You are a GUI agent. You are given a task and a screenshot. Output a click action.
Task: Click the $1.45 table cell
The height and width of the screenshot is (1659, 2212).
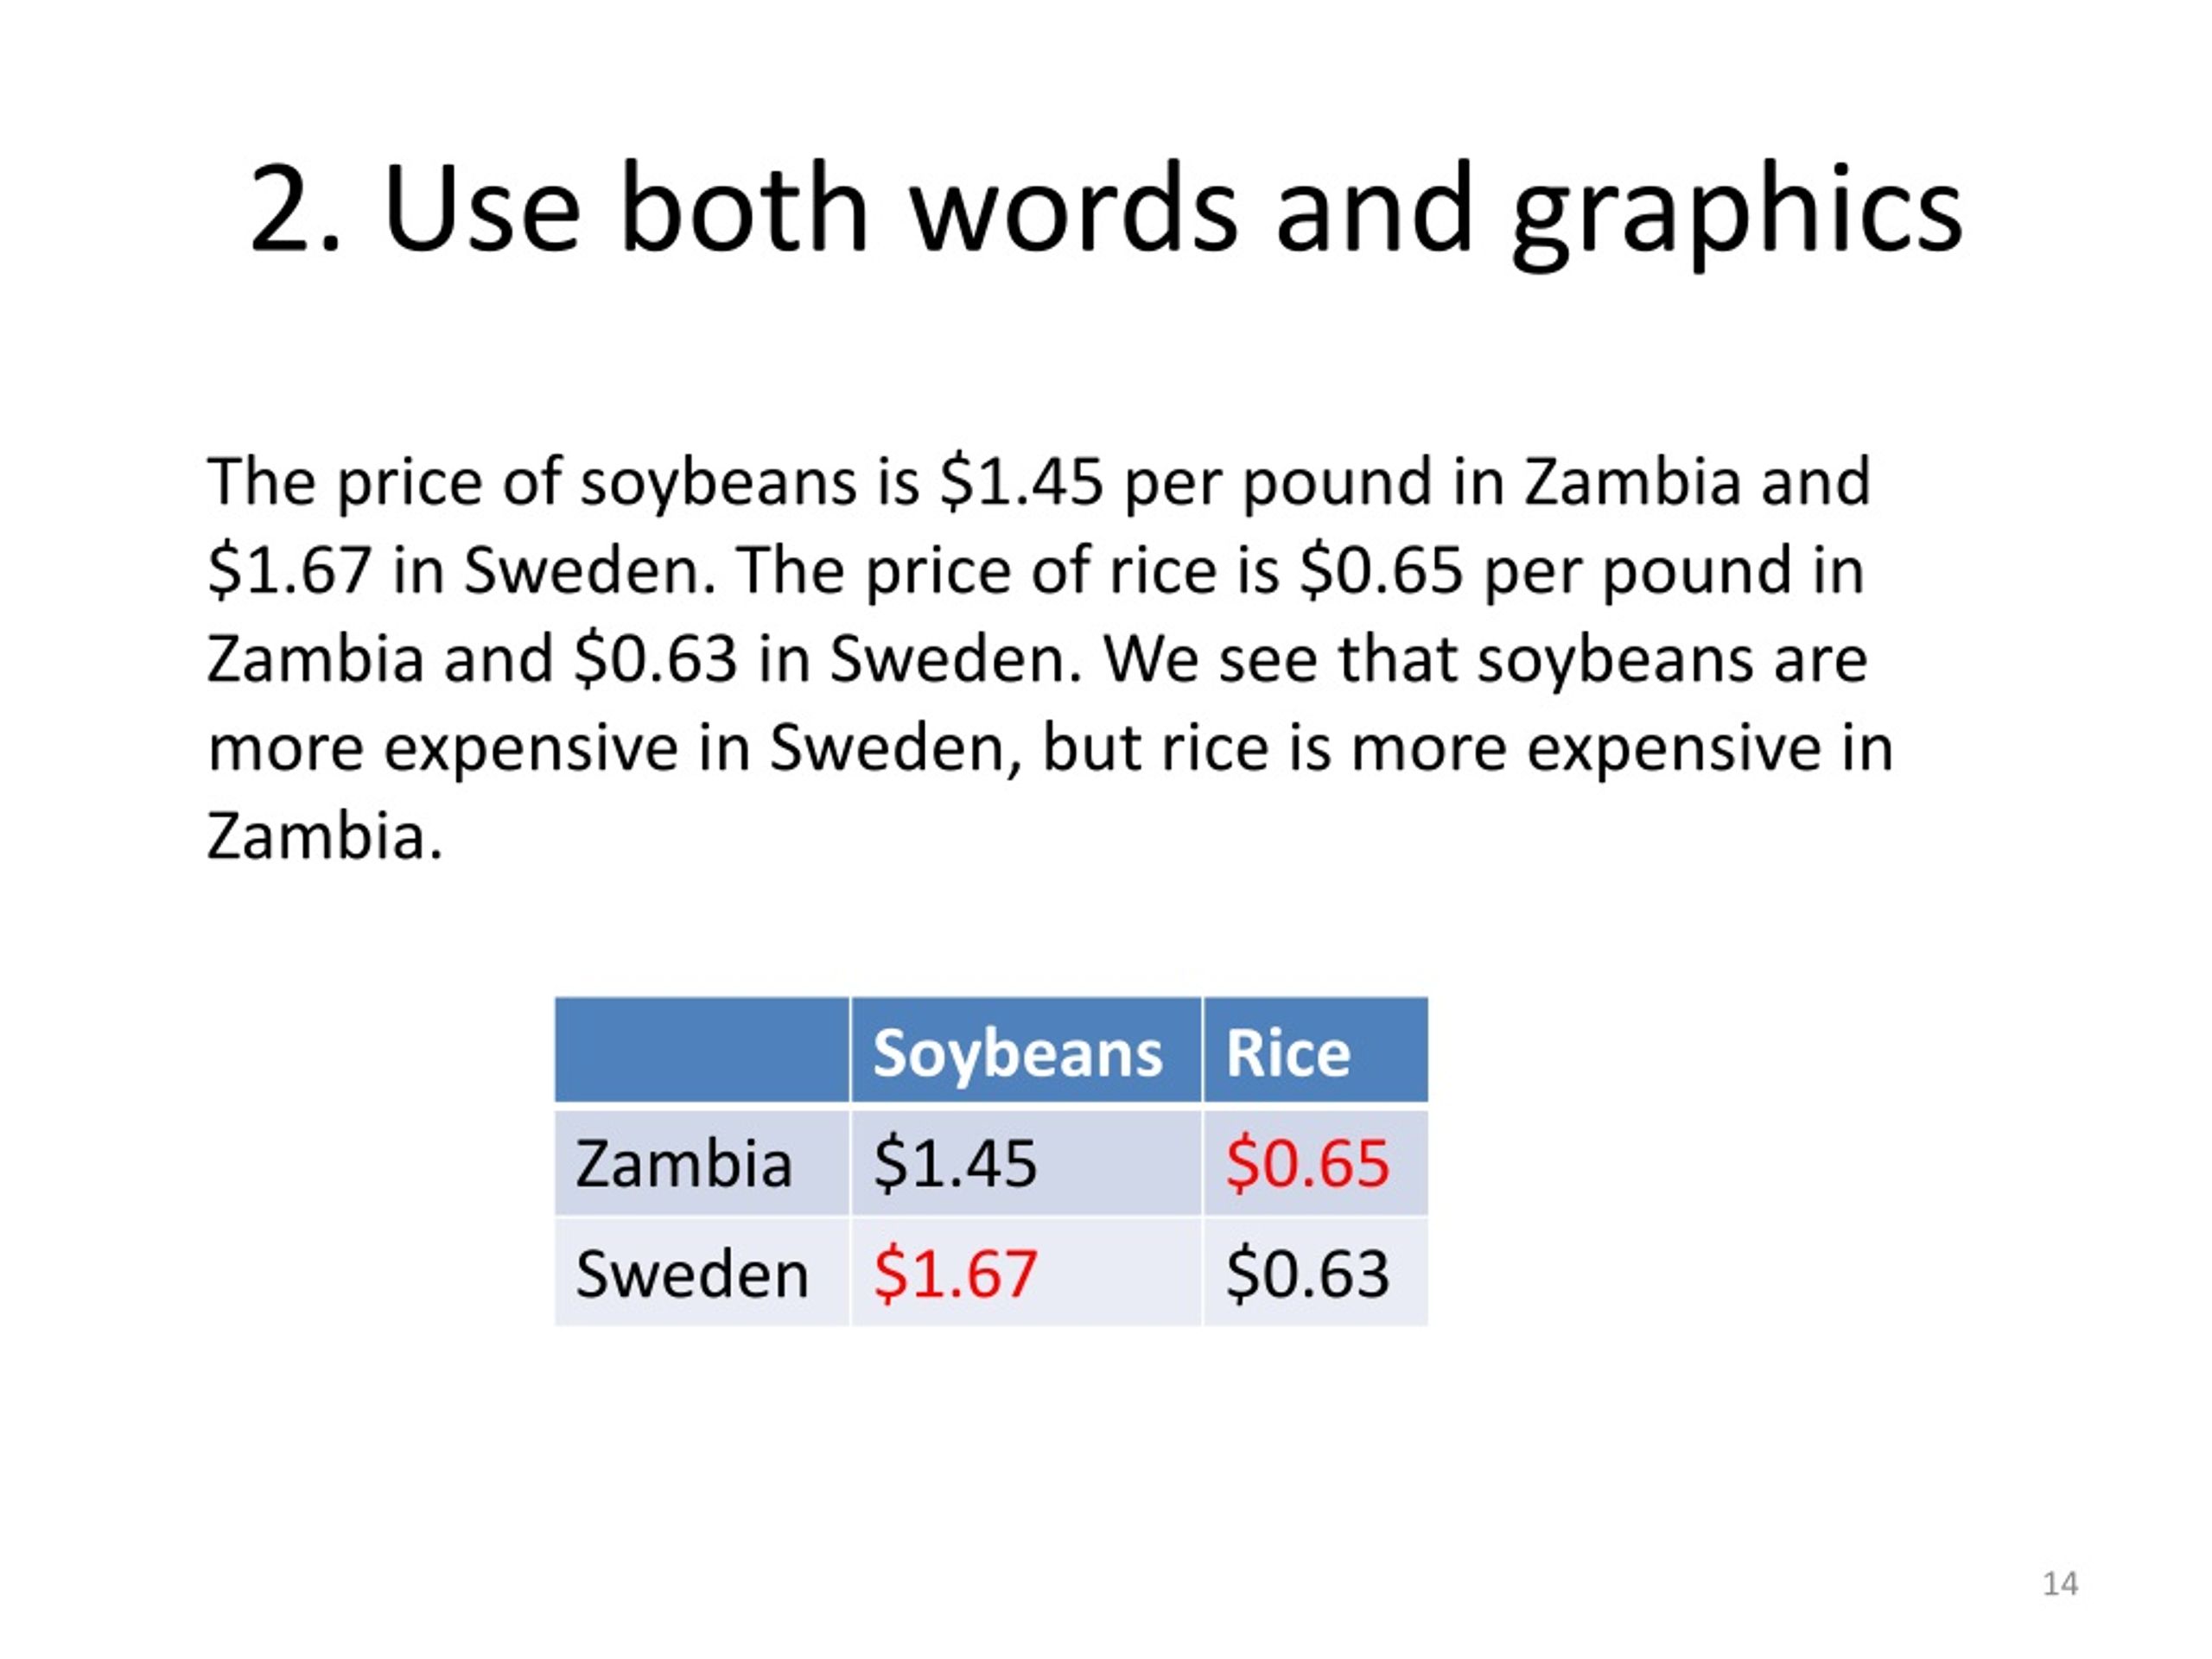click(1026, 1163)
